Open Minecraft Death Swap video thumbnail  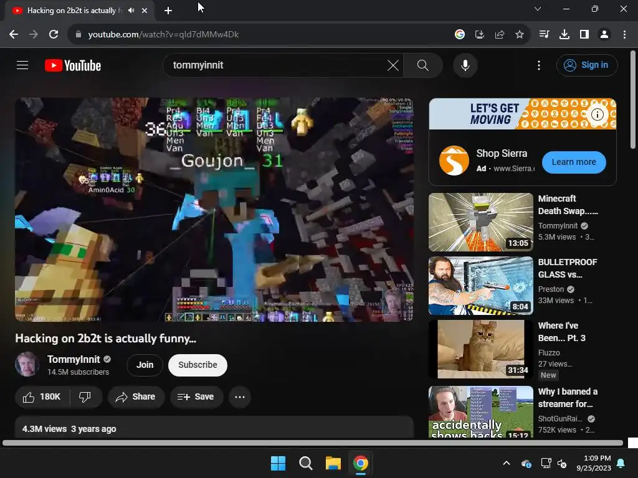coord(480,222)
